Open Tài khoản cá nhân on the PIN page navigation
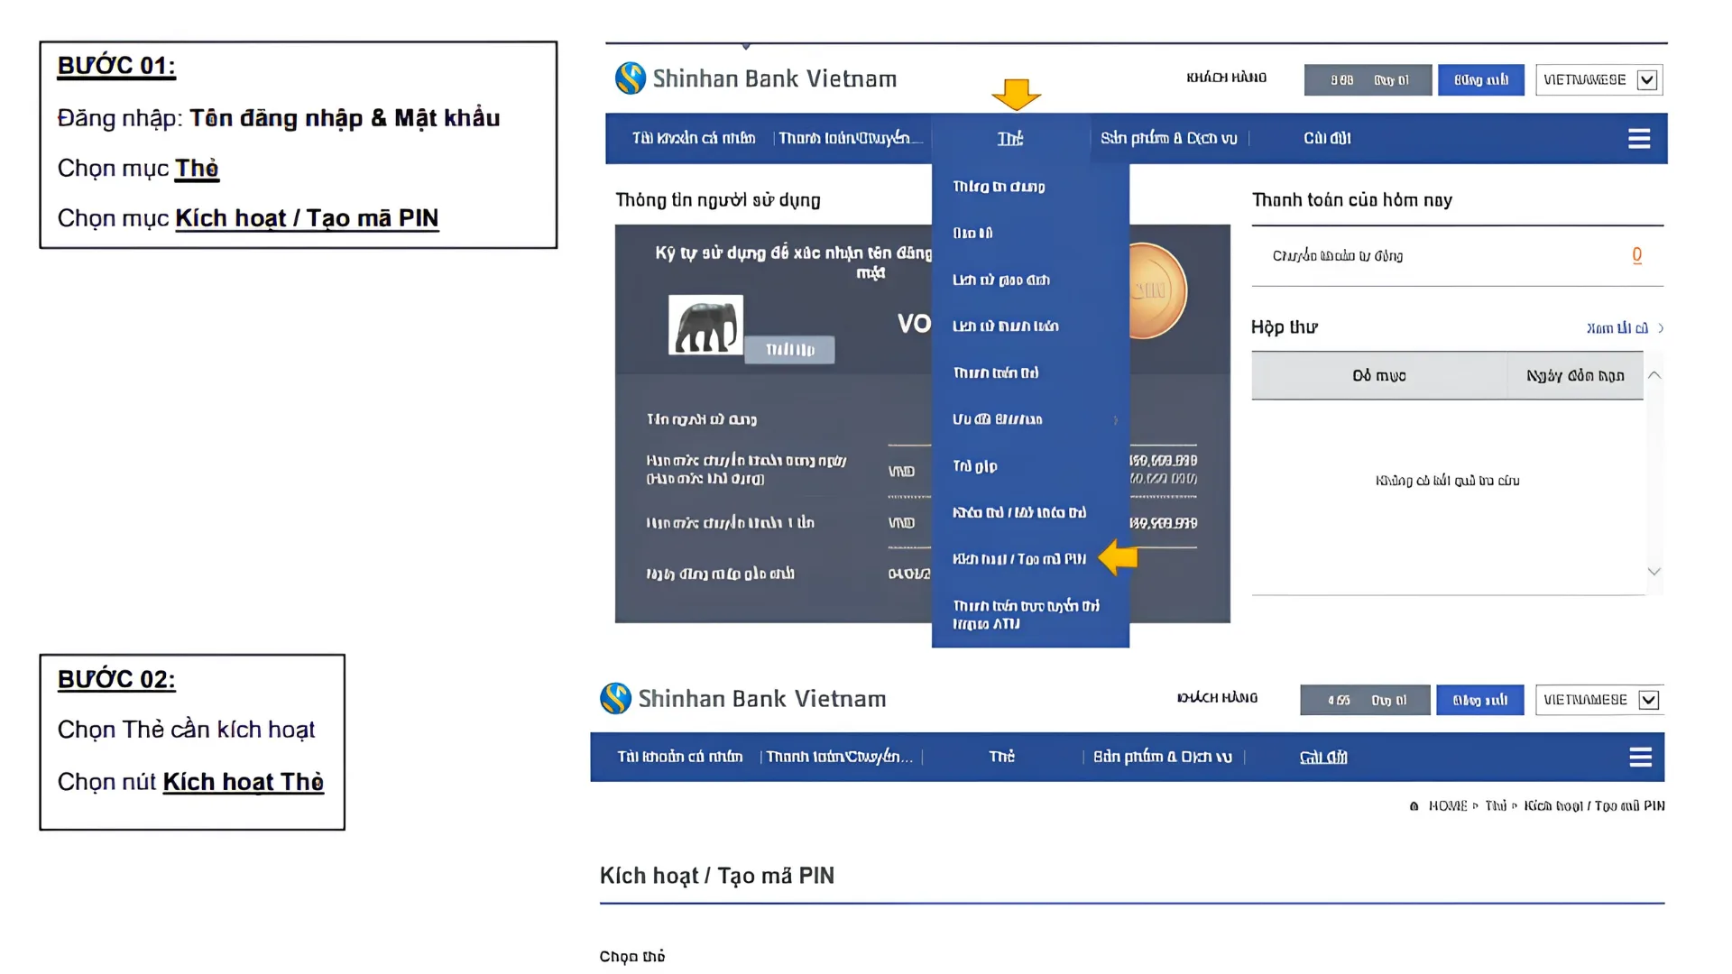The width and height of the screenshot is (1732, 974). (x=680, y=757)
